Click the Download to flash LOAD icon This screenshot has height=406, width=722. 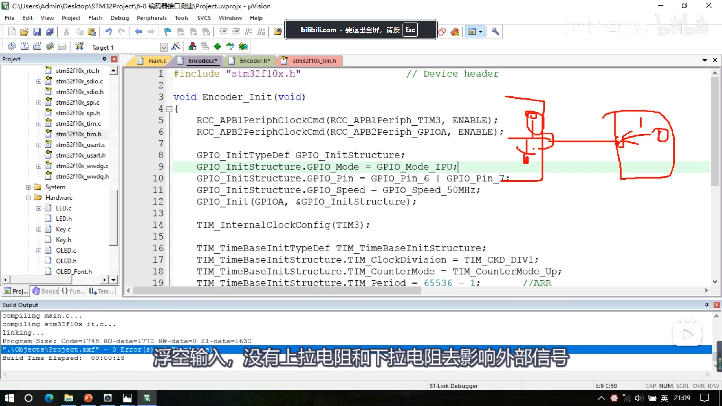79,47
